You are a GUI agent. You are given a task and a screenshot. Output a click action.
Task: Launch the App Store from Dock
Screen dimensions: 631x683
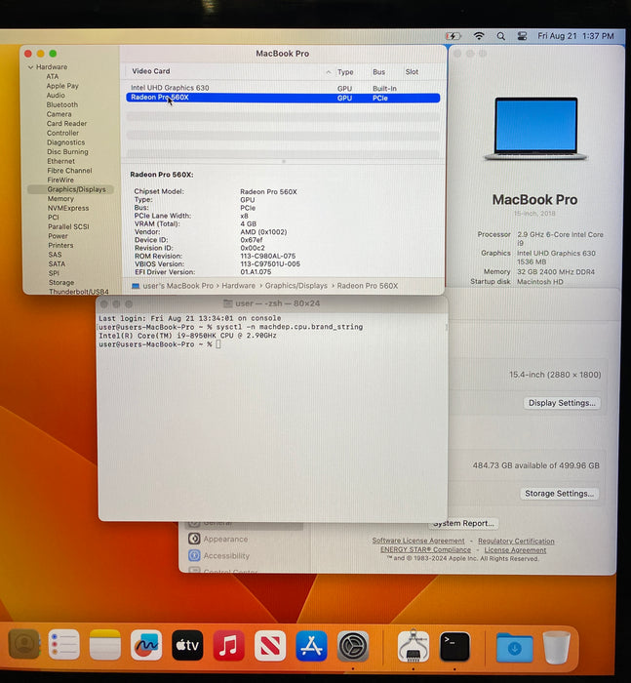point(311,646)
